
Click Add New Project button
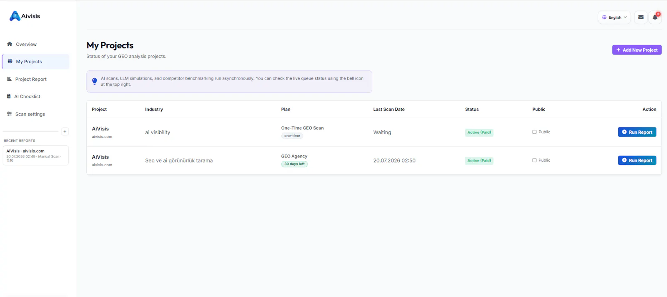pyautogui.click(x=637, y=50)
